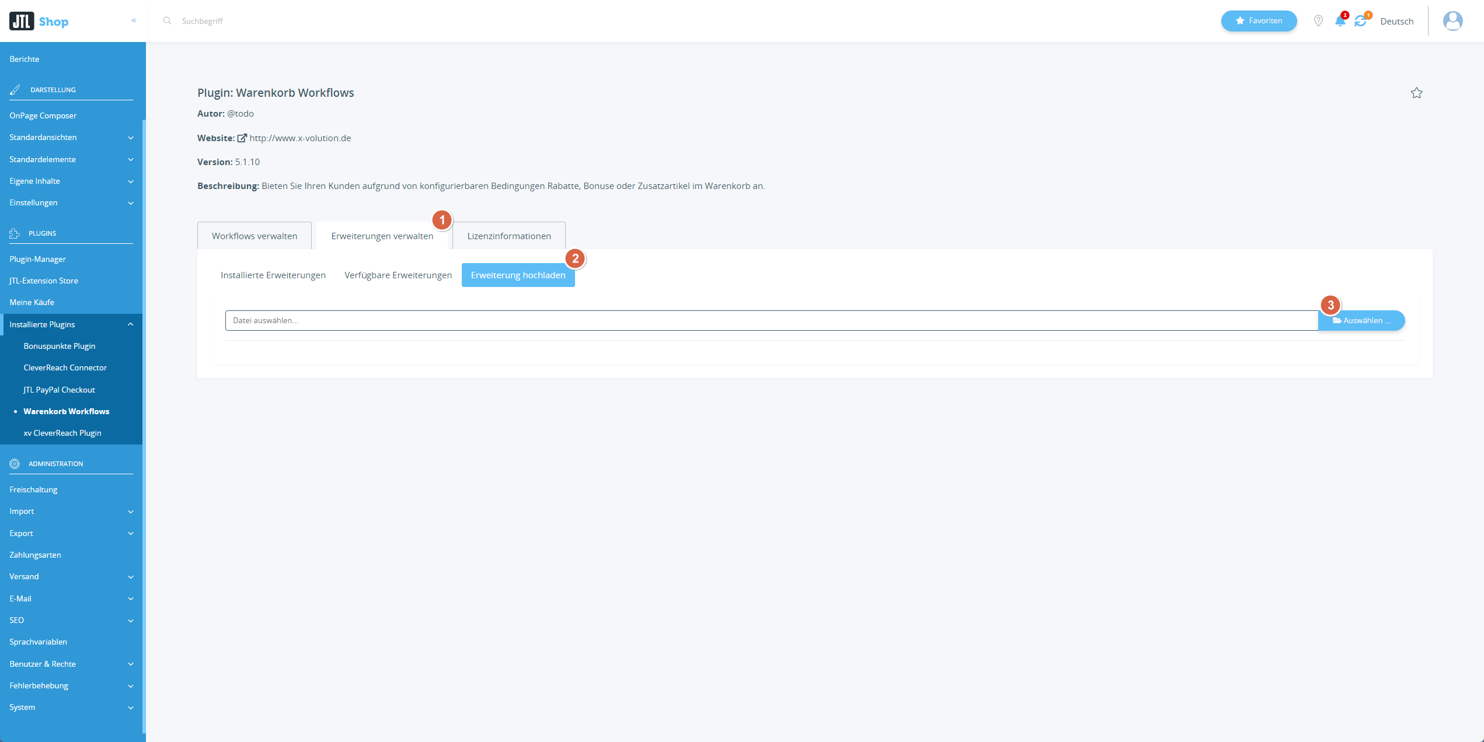Open Lizenzinformationen tab
This screenshot has height=742, width=1484.
(509, 236)
